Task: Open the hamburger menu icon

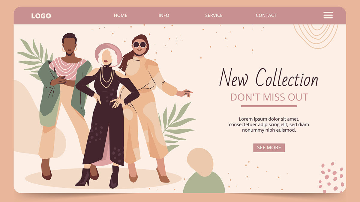Action: pos(328,15)
